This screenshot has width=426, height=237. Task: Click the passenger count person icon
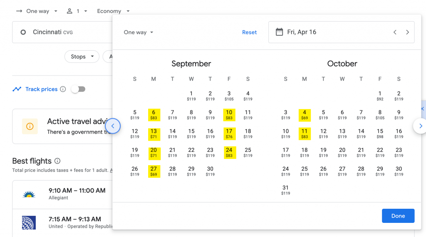(x=69, y=11)
